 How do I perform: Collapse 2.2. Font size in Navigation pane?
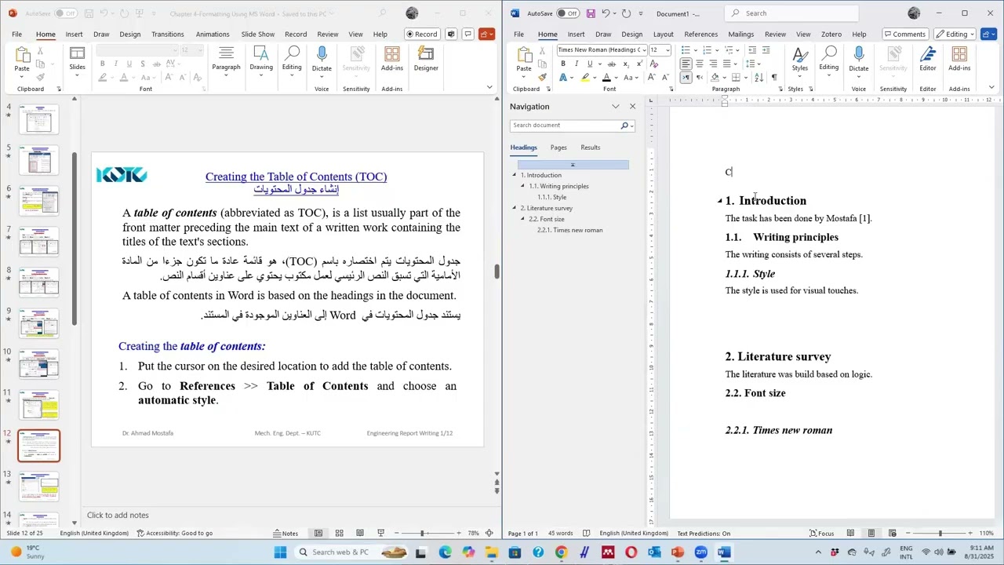coord(523,219)
